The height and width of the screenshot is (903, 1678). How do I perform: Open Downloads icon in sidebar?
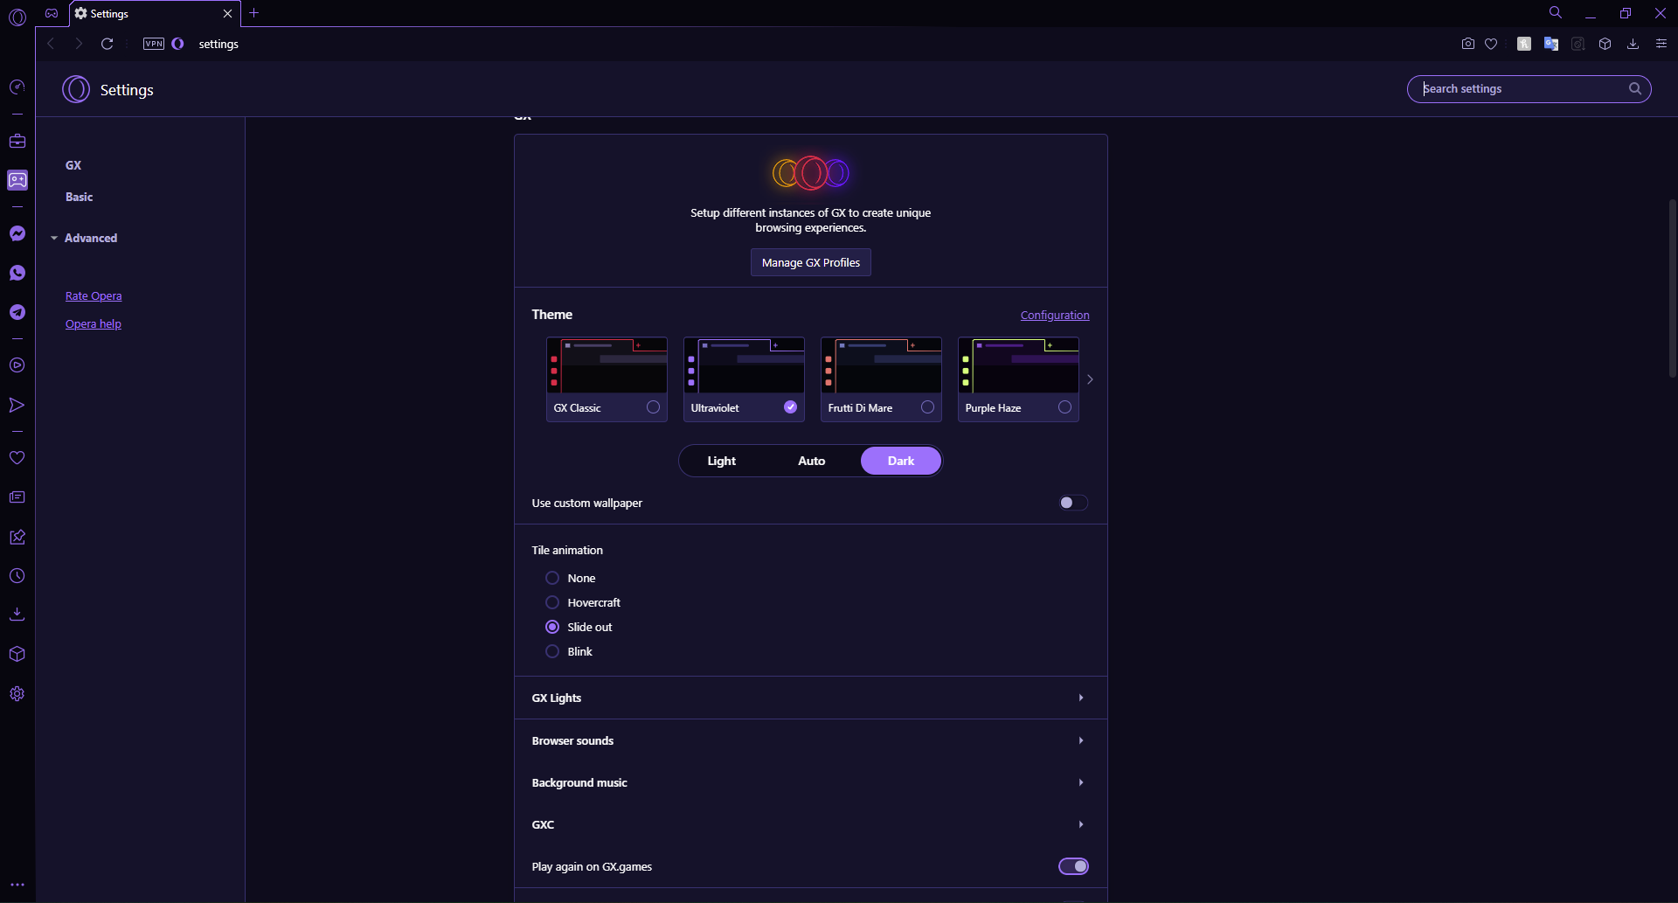(x=17, y=615)
